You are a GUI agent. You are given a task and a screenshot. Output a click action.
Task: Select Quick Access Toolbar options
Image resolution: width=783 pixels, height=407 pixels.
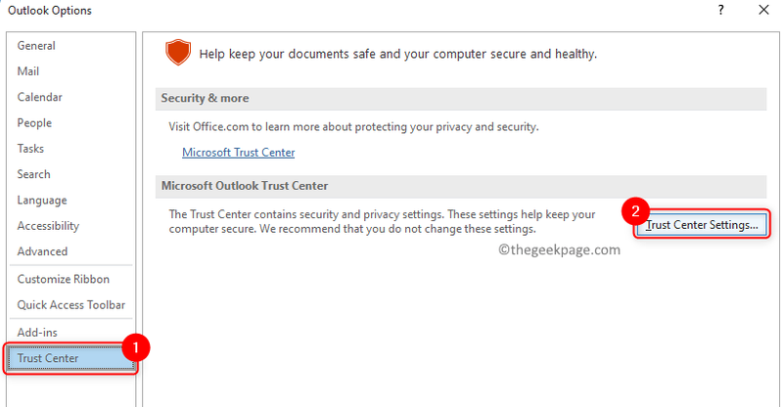[70, 305]
